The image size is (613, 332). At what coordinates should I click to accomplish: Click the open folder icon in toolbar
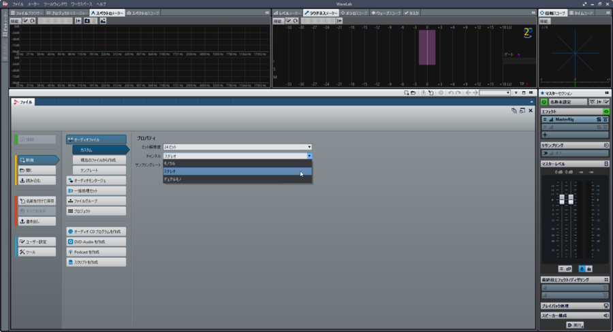413,93
